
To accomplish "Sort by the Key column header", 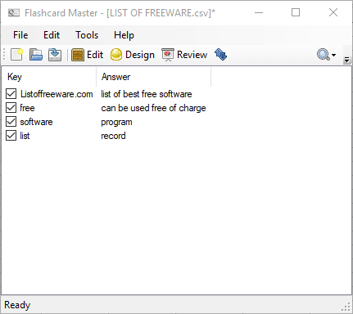I will [49, 77].
